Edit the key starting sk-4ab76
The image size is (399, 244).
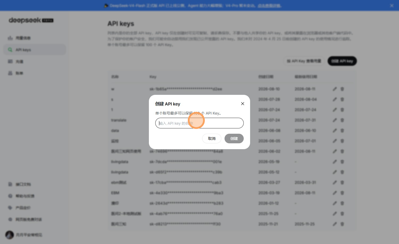tap(335, 214)
